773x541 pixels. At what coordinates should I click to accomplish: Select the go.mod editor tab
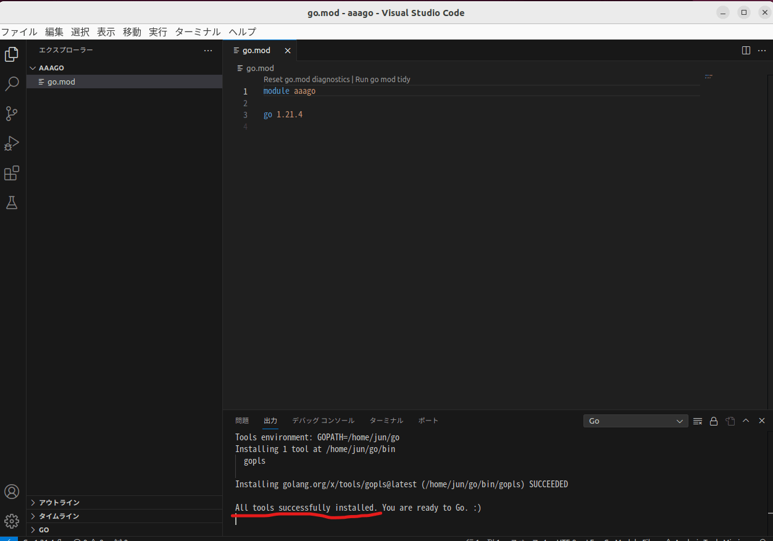point(259,51)
